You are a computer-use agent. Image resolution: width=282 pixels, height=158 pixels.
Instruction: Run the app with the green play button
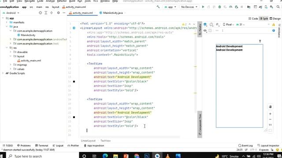click(203, 7)
